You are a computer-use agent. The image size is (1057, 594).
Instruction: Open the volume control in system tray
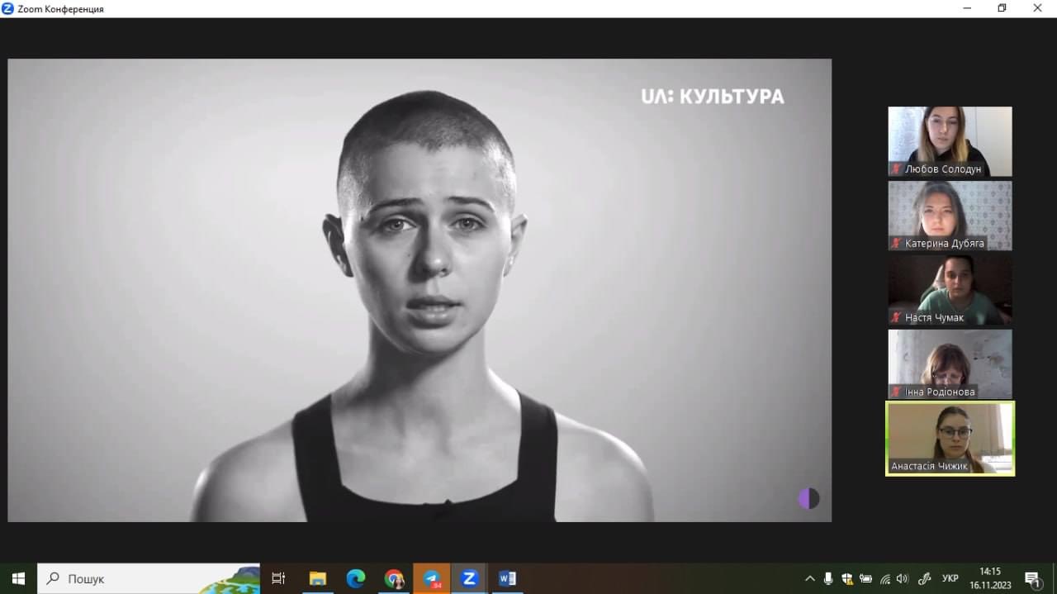pos(903,578)
